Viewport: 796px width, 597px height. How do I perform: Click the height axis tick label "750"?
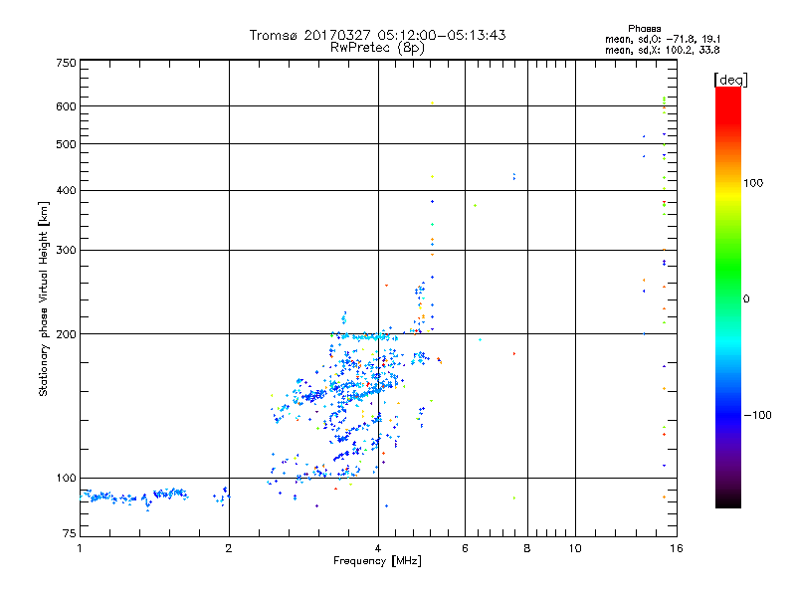pyautogui.click(x=66, y=63)
